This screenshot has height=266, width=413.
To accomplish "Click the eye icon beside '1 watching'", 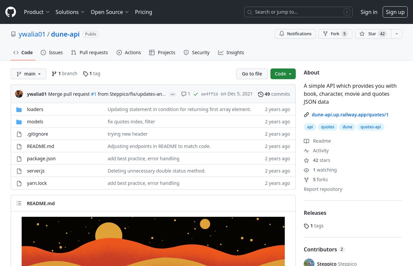I will [x=306, y=170].
